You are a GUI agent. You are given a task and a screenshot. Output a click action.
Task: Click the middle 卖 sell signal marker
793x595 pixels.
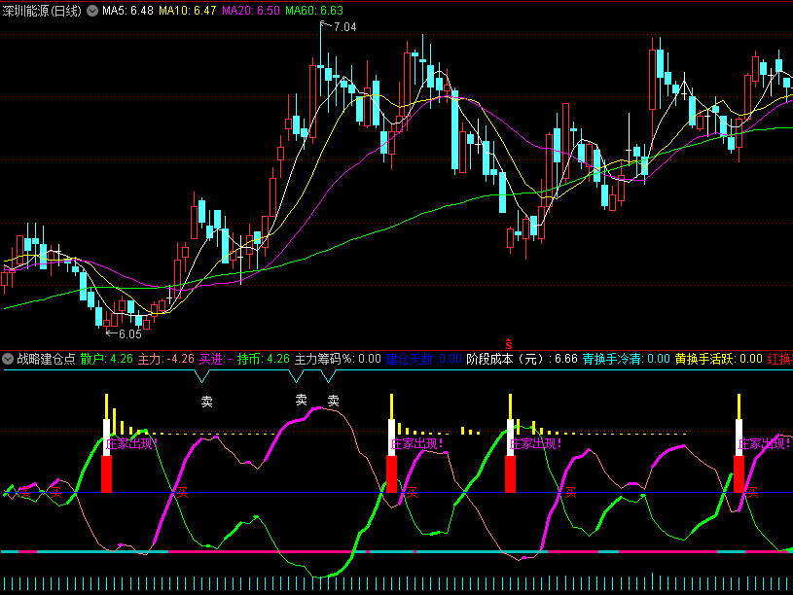(302, 401)
